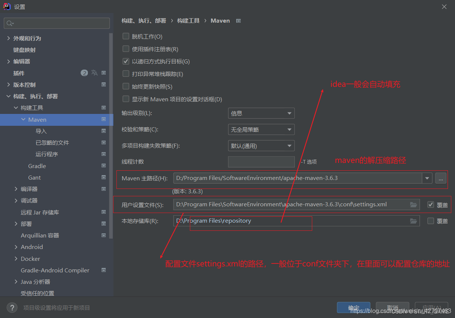Image resolution: width=455 pixels, height=318 pixels.
Task: Open the 输出级别 dropdown showing 信息
Action: click(x=261, y=113)
